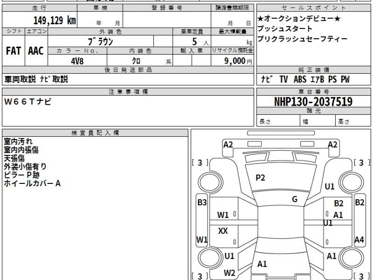The width and height of the screenshot is (373, 280).
Task: Click the 走行 column header
Action: [39, 8]
